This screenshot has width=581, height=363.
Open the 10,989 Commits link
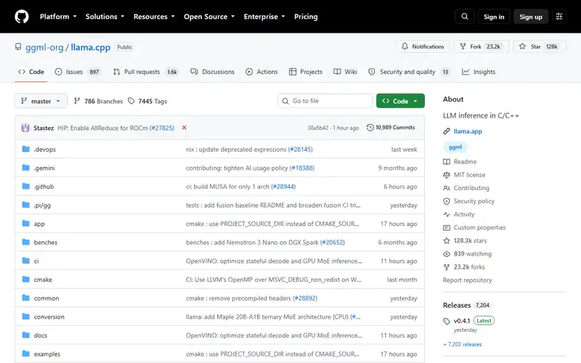click(391, 128)
